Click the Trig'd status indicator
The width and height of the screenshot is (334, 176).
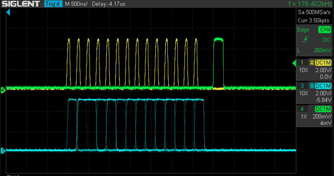click(53, 4)
